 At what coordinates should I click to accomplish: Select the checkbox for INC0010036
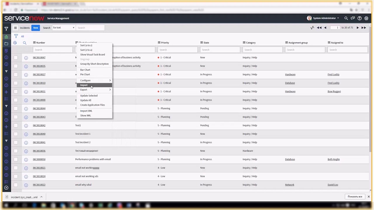pos(16,151)
